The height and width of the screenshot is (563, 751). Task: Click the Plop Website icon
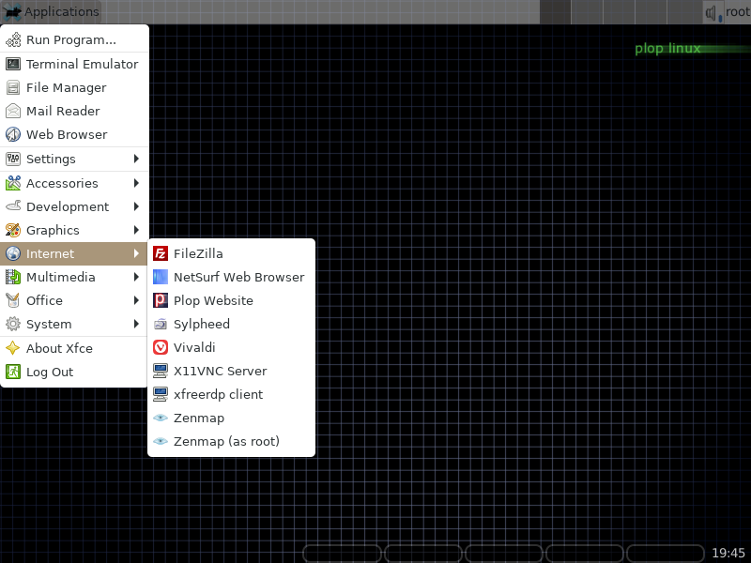click(x=161, y=300)
